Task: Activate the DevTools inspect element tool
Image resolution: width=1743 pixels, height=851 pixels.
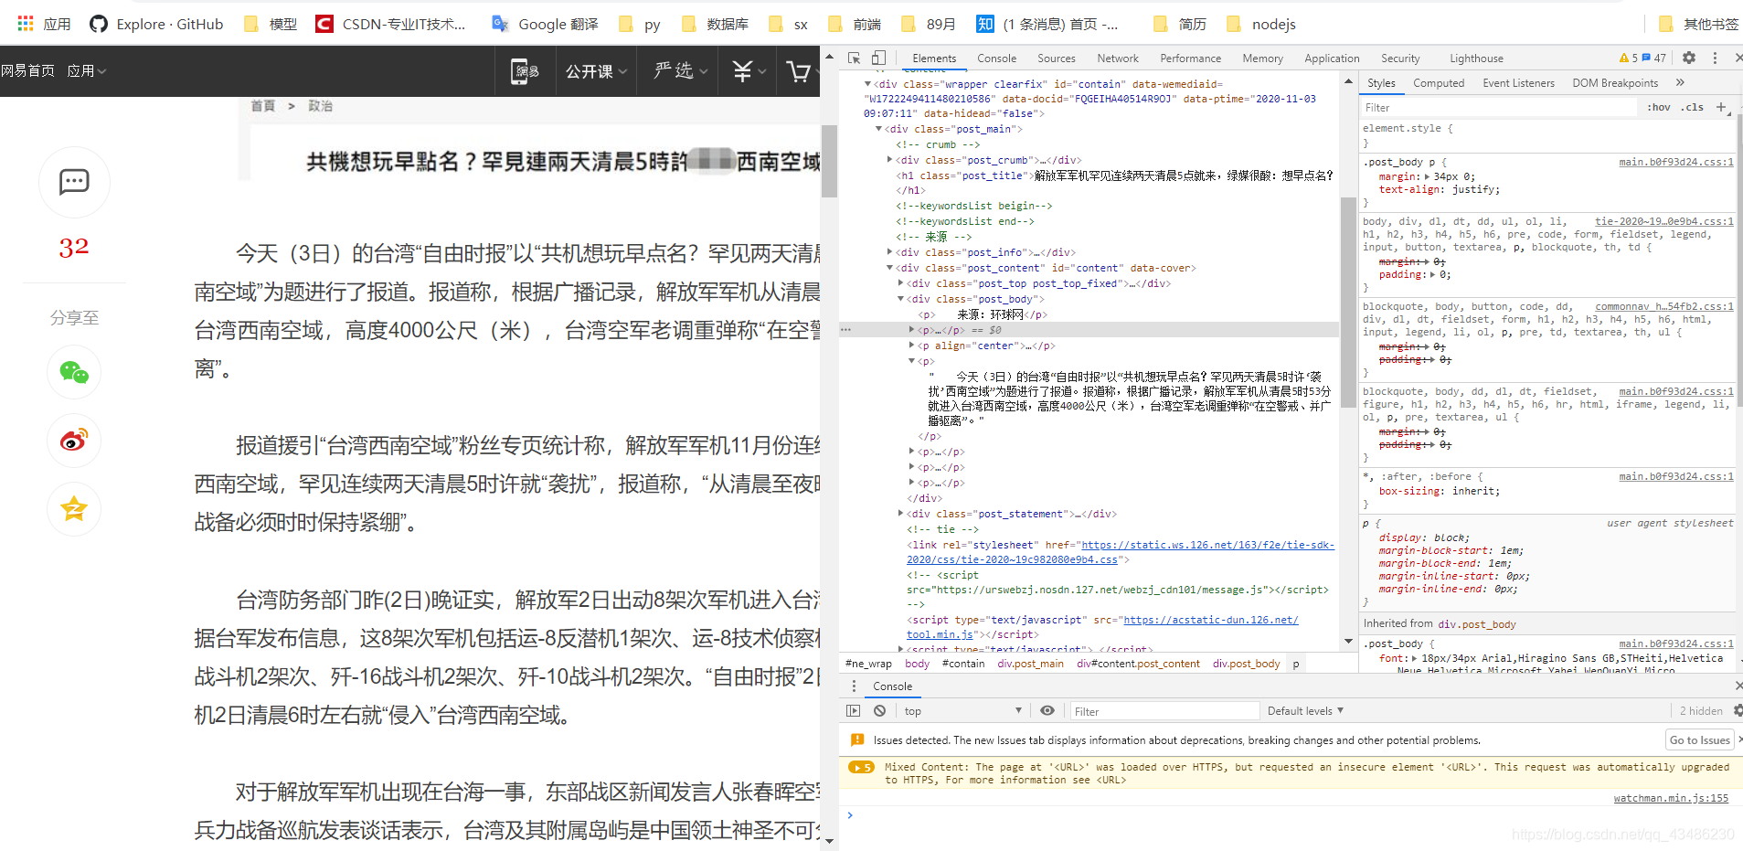Action: [x=855, y=58]
